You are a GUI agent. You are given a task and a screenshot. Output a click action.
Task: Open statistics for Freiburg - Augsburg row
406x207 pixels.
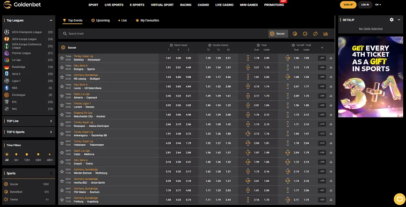tap(331, 200)
